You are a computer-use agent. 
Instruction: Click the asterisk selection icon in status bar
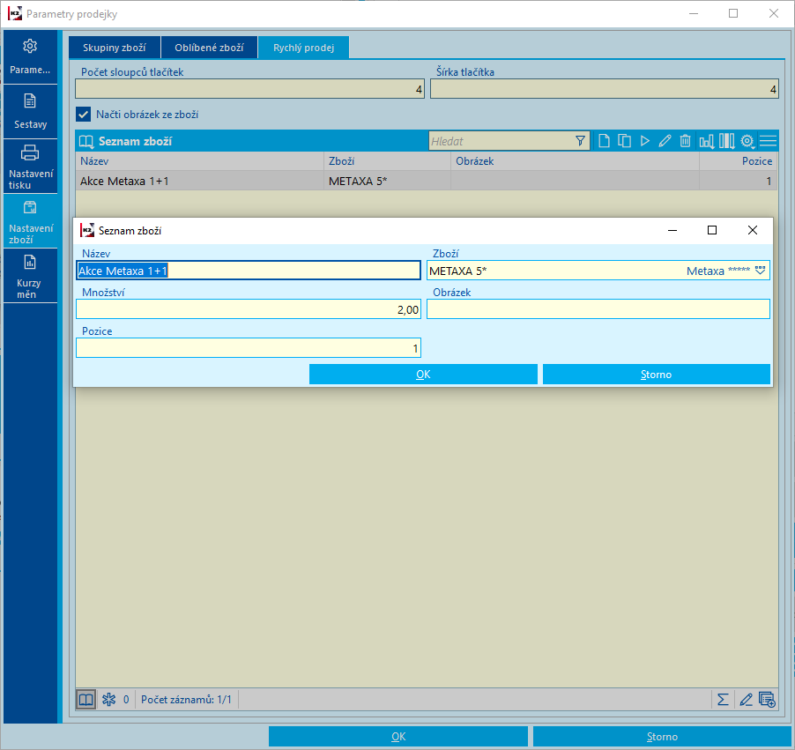[x=109, y=700]
